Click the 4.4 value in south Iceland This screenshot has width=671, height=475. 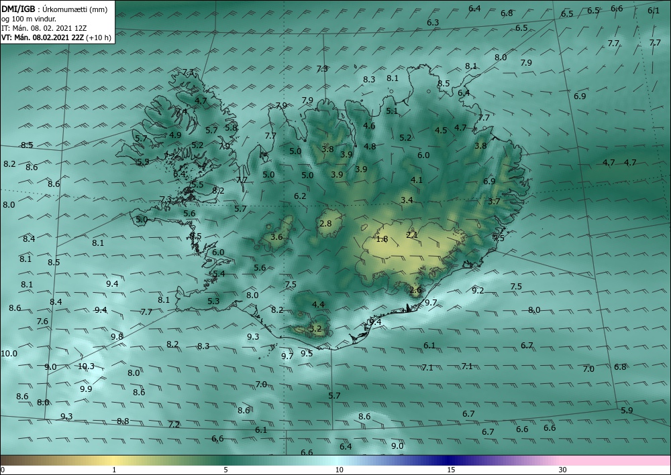(318, 304)
